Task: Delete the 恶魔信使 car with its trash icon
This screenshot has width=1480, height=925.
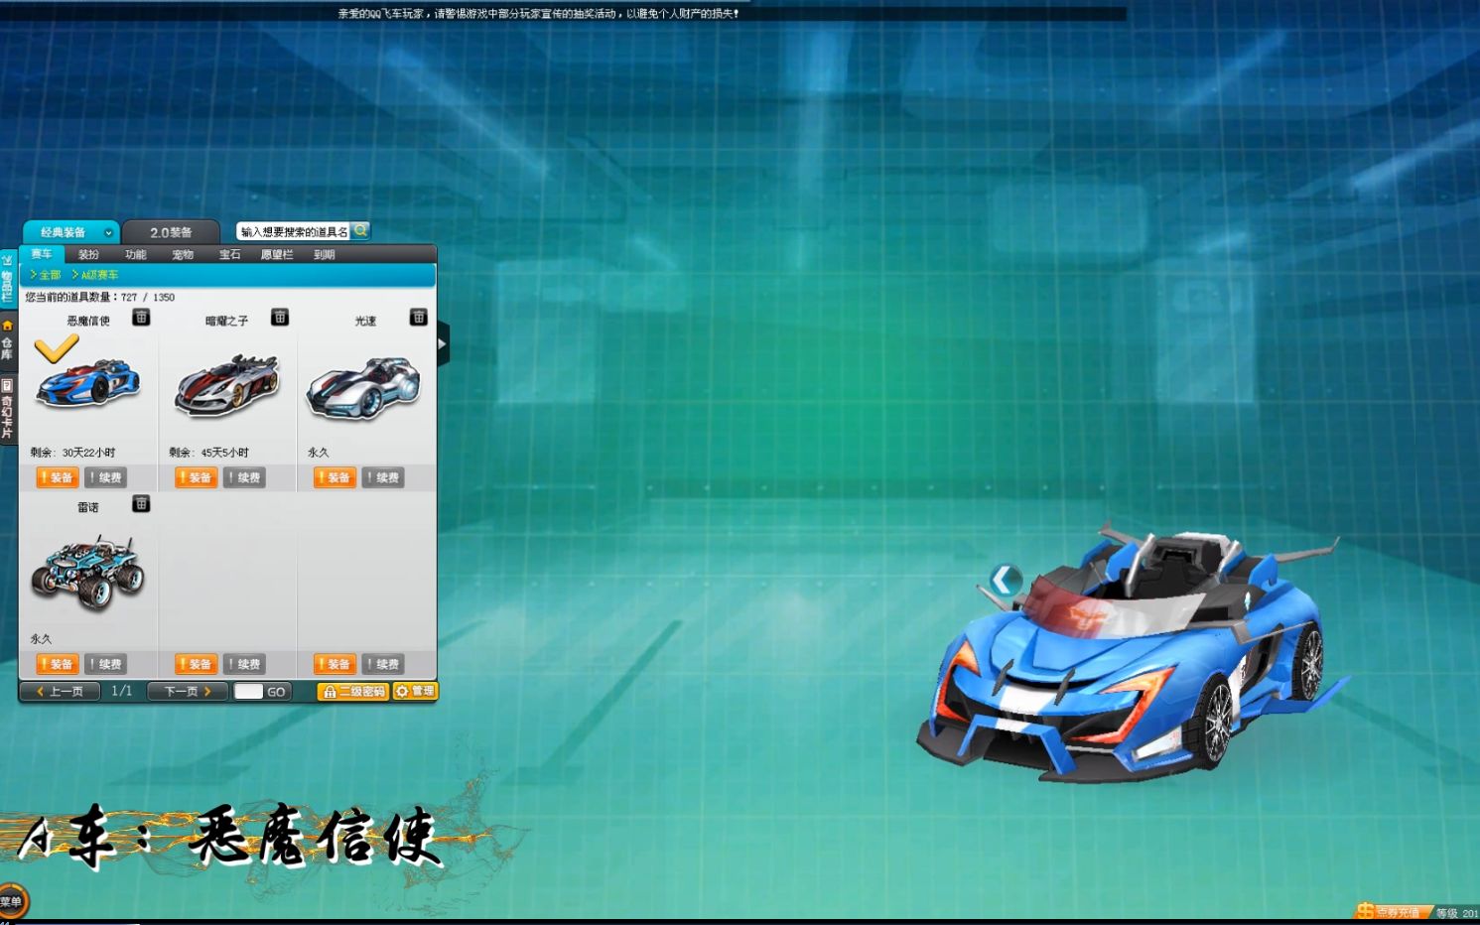Action: click(x=141, y=318)
